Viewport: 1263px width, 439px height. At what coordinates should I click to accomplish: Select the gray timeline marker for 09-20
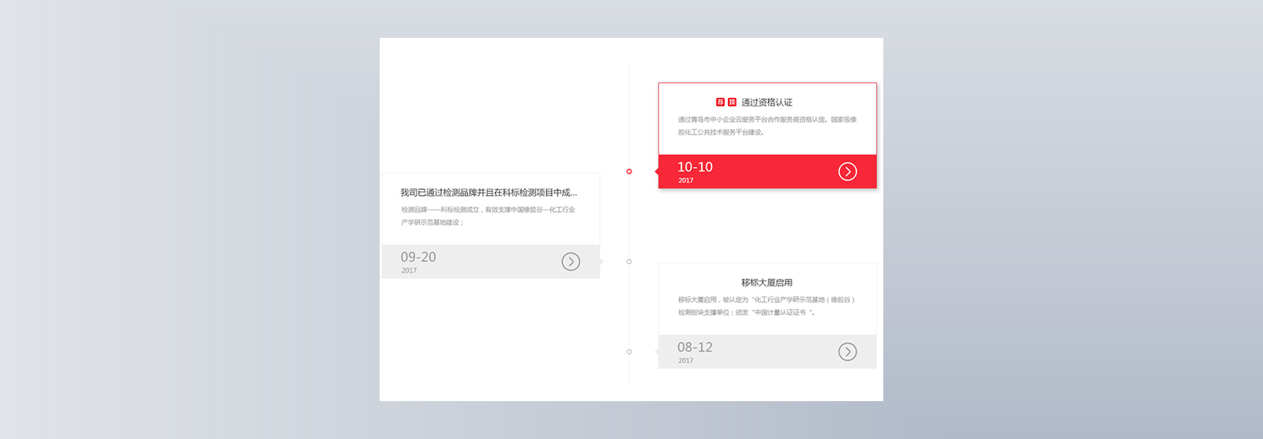(x=629, y=262)
